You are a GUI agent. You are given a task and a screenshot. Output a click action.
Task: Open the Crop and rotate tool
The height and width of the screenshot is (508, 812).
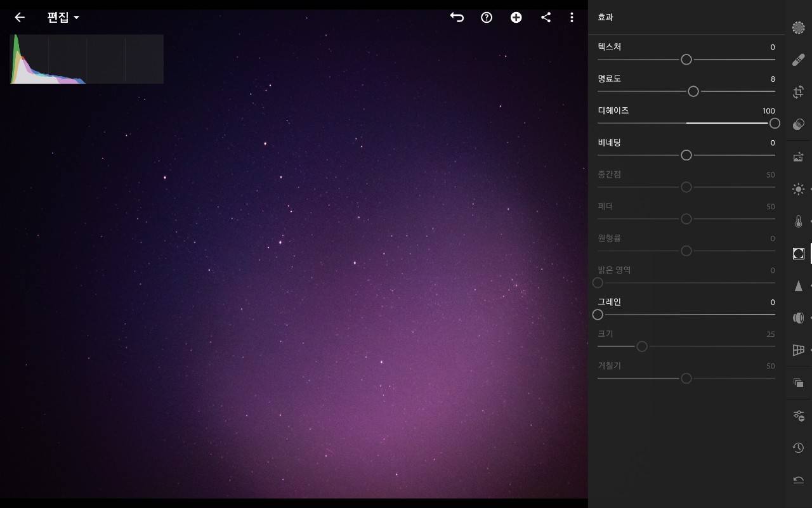coord(798,93)
